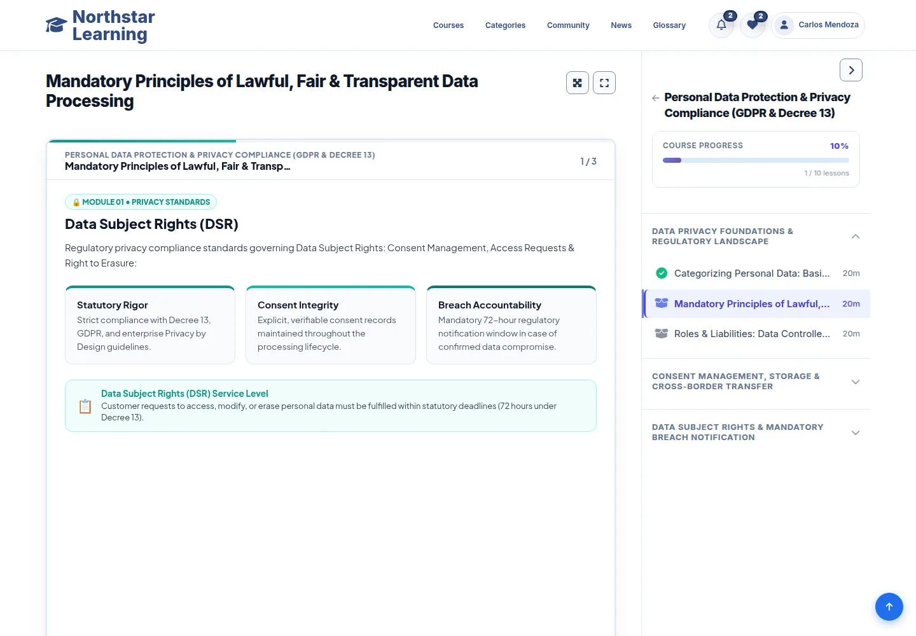Screen dimensions: 916x636
Task: Open the Community nav link
Action: [x=568, y=25]
